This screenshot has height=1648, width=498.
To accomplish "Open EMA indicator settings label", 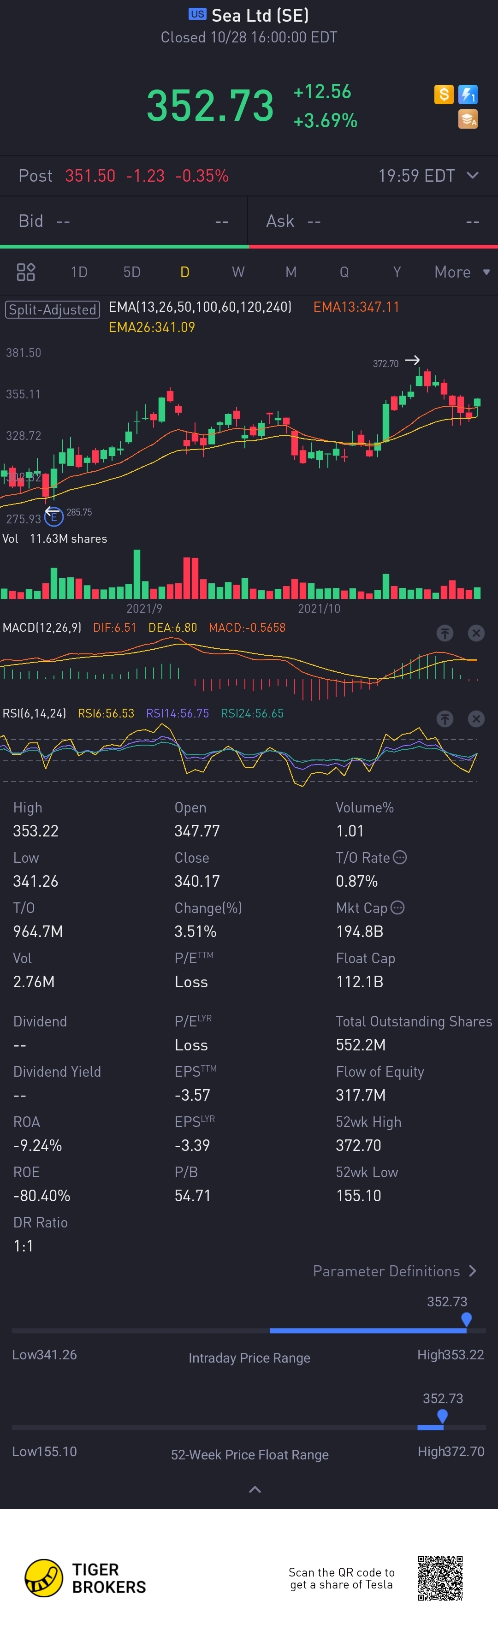I will (x=200, y=307).
